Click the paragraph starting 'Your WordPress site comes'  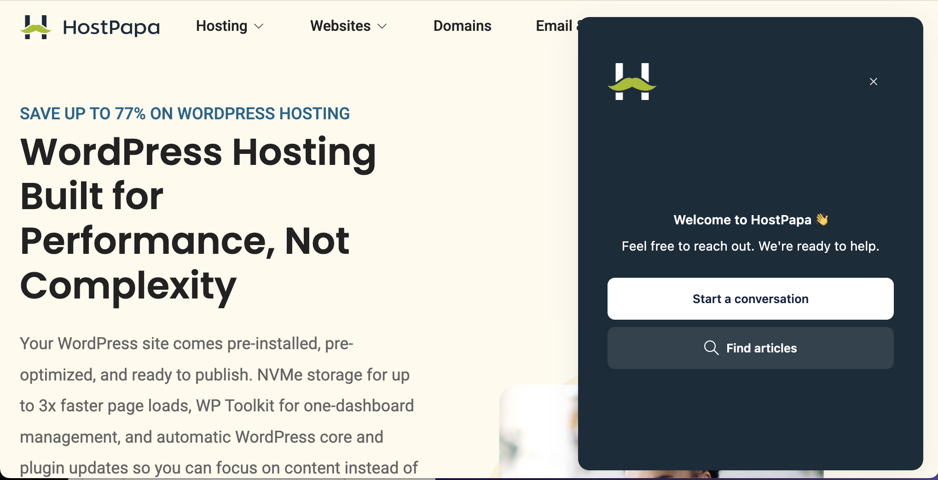[219, 405]
